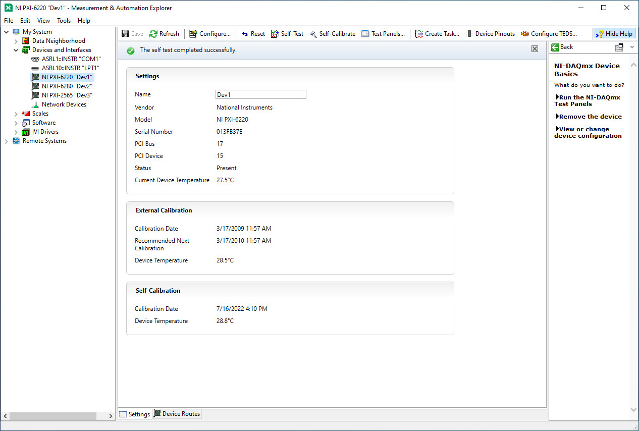
Task: Click the help pane layout icon
Action: 619,47
